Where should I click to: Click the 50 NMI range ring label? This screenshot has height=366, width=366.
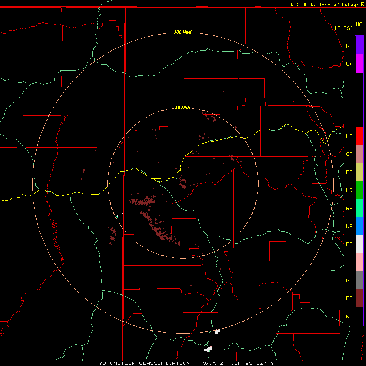click(x=183, y=107)
